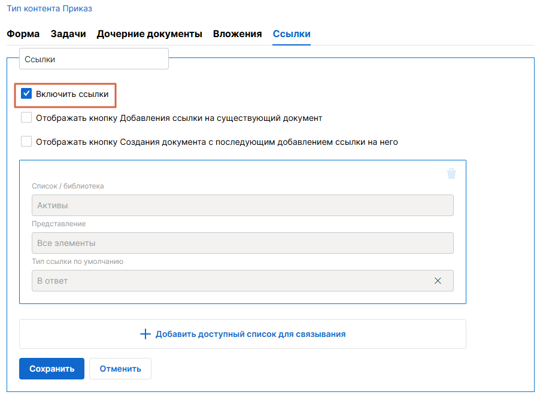
Task: Click the Список / библиотека label
Action: pos(68,186)
